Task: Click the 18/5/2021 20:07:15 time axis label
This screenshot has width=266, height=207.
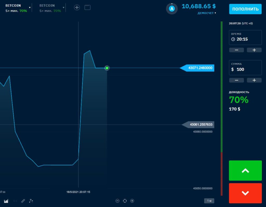Action: (x=78, y=192)
